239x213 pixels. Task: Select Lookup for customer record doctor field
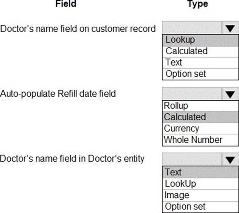point(180,40)
